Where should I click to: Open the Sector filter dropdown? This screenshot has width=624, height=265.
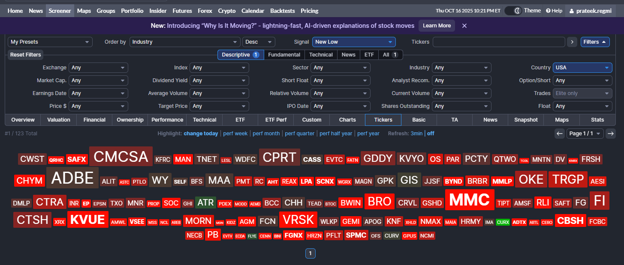(341, 68)
